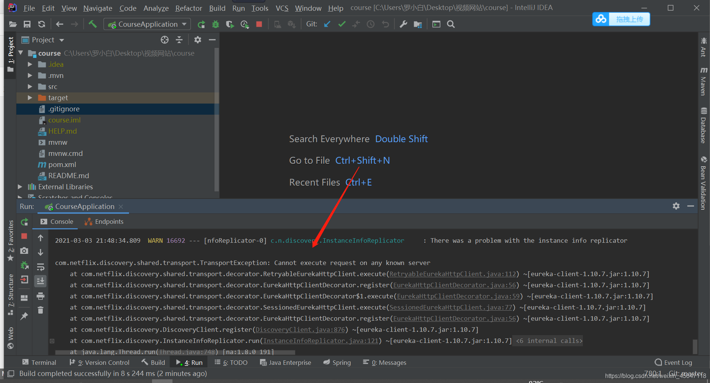Open DiscoveryClient.java:876 stack trace link
This screenshot has width=710, height=383.
tap(300, 330)
